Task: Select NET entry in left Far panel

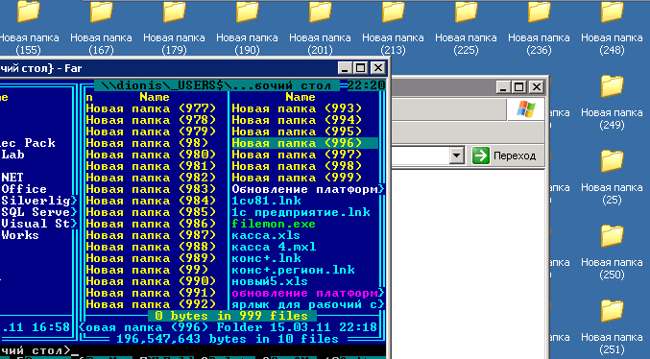Action: [12, 178]
